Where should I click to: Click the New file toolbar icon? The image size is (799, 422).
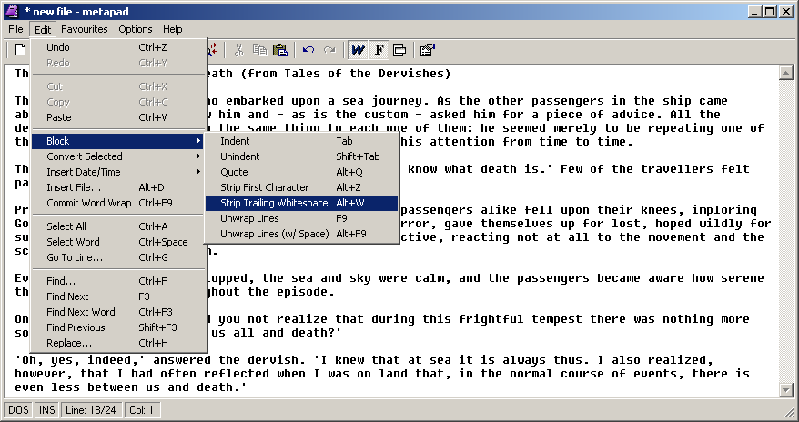(x=19, y=50)
